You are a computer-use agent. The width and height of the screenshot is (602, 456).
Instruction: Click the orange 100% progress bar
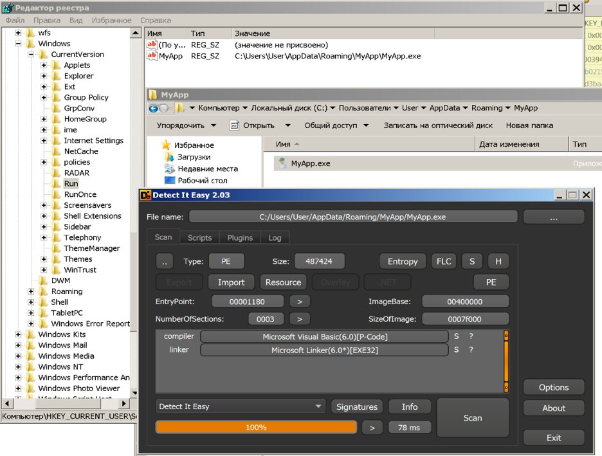[256, 427]
